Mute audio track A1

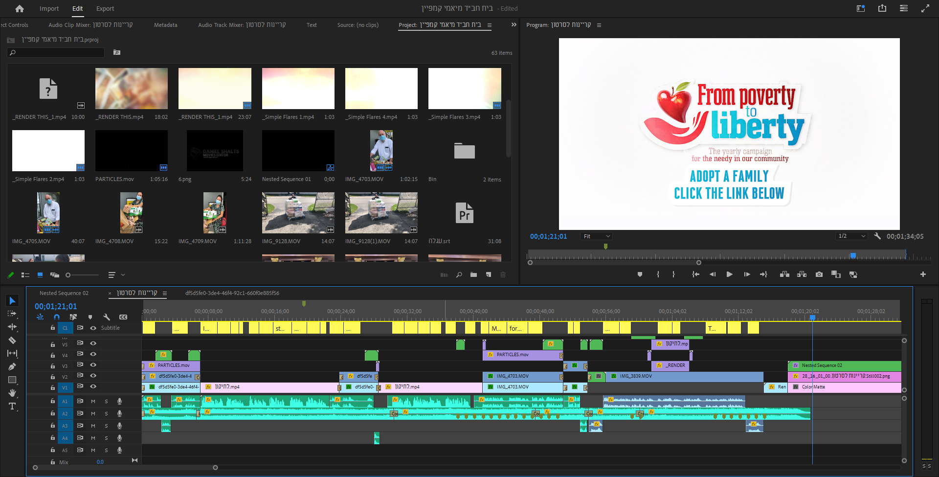[93, 401]
